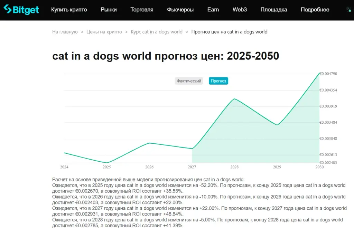Open the Earn menu
This screenshot has height=228, width=354.
coord(213,10)
